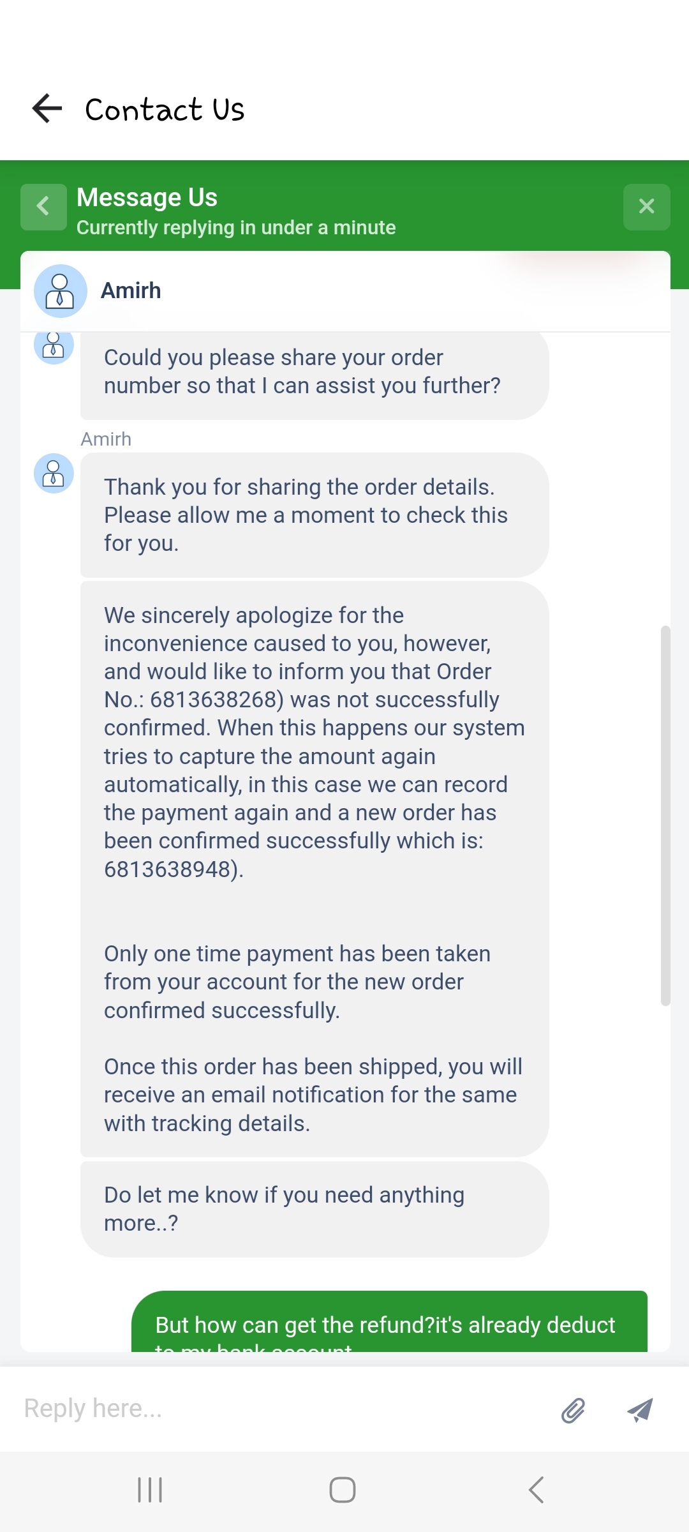Tap 'Currently replying in under a minute' text

click(x=236, y=228)
